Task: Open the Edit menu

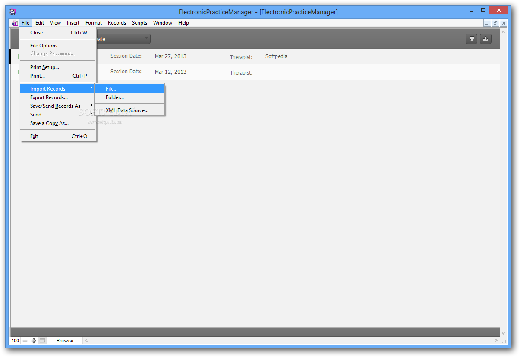Action: click(40, 23)
